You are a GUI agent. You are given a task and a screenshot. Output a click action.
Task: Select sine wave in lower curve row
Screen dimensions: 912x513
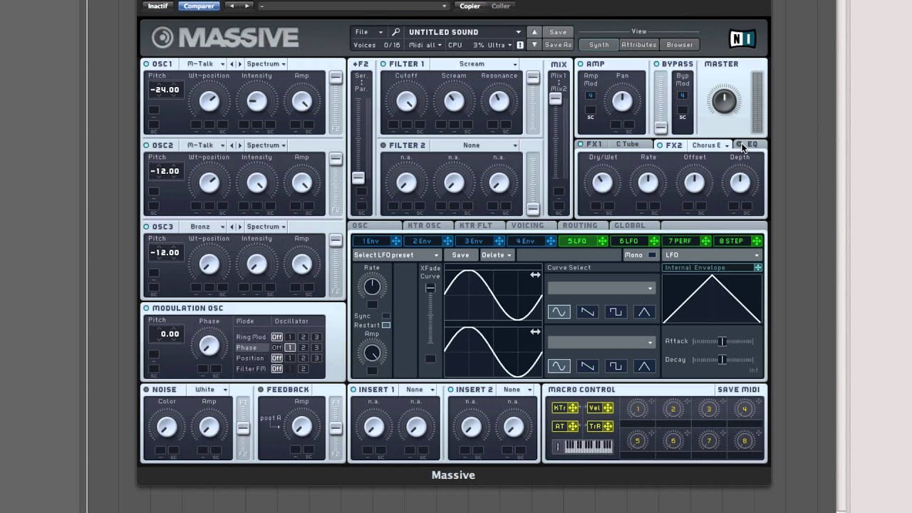559,366
